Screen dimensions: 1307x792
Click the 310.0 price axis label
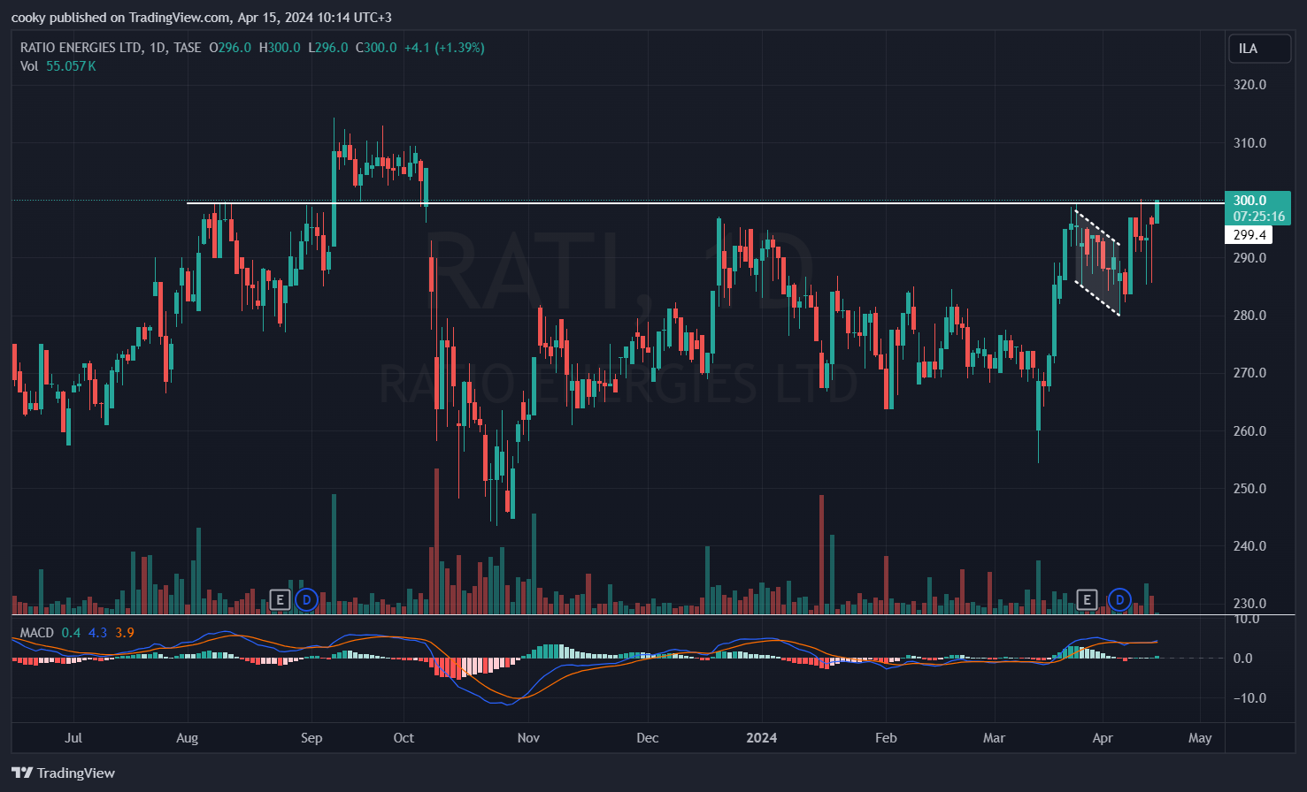pos(1249,143)
